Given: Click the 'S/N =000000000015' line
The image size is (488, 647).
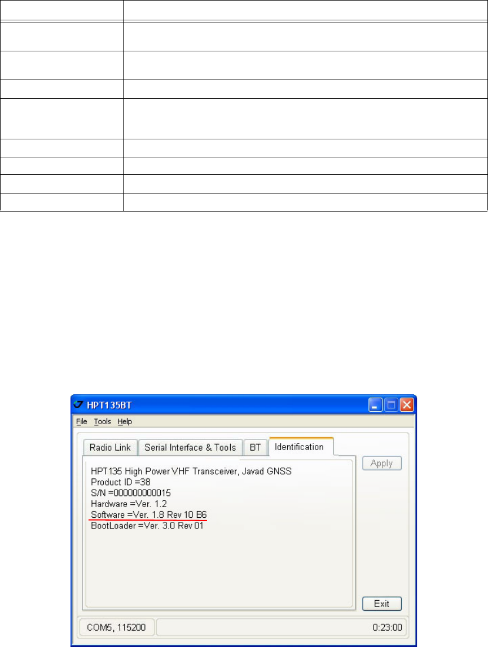Looking at the screenshot, I should point(131,492).
